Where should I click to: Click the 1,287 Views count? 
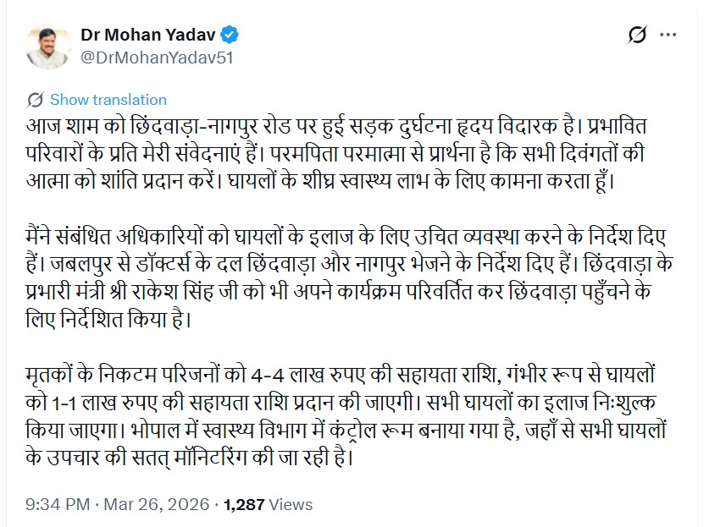pos(268,505)
